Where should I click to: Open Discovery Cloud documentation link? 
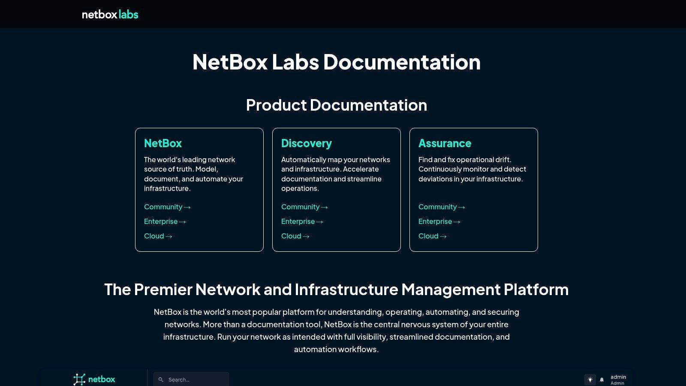coord(295,236)
